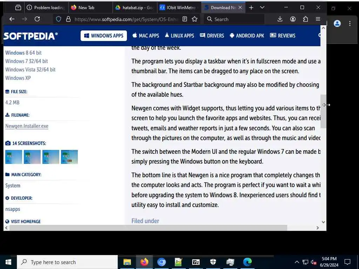Open Chrome profile avatar in background window
The height and width of the screenshot is (269, 359).
click(337, 23)
